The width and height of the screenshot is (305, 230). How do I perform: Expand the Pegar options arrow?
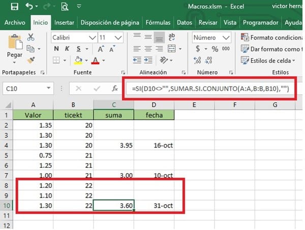click(14, 62)
